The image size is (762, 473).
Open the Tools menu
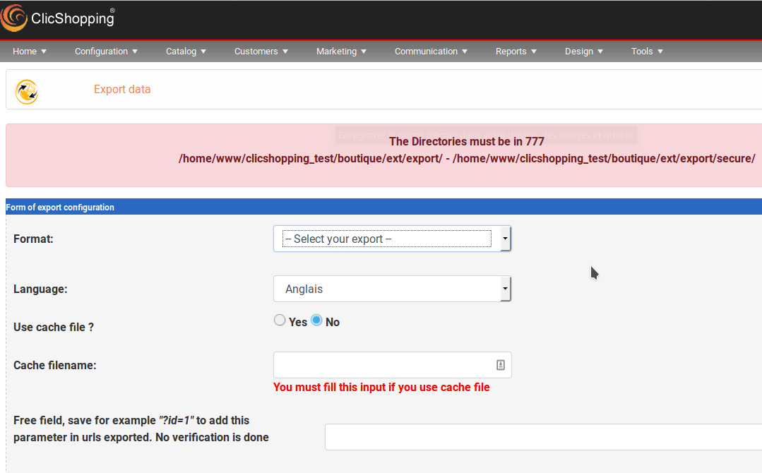pos(648,52)
